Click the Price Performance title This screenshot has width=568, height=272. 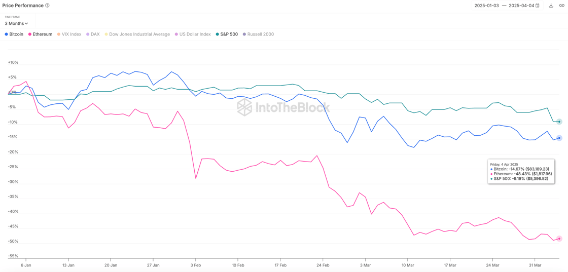point(23,6)
